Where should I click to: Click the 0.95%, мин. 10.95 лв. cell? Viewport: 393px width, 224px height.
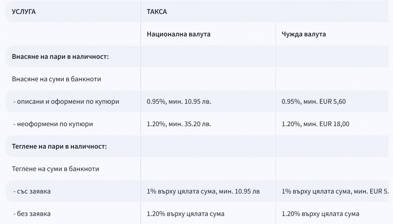pyautogui.click(x=179, y=101)
